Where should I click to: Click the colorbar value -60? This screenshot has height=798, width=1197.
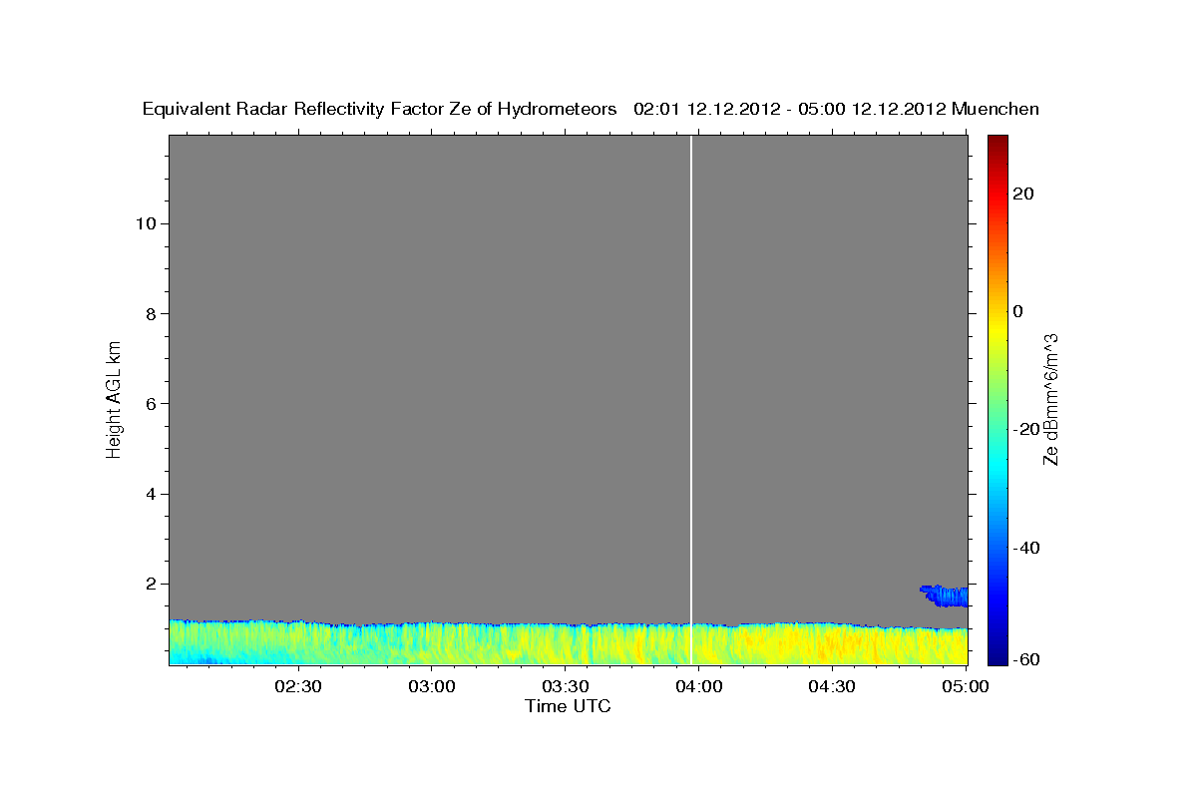coord(1025,658)
